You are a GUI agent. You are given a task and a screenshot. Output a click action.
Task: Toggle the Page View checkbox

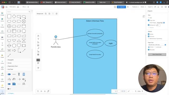click(x=148, y=20)
